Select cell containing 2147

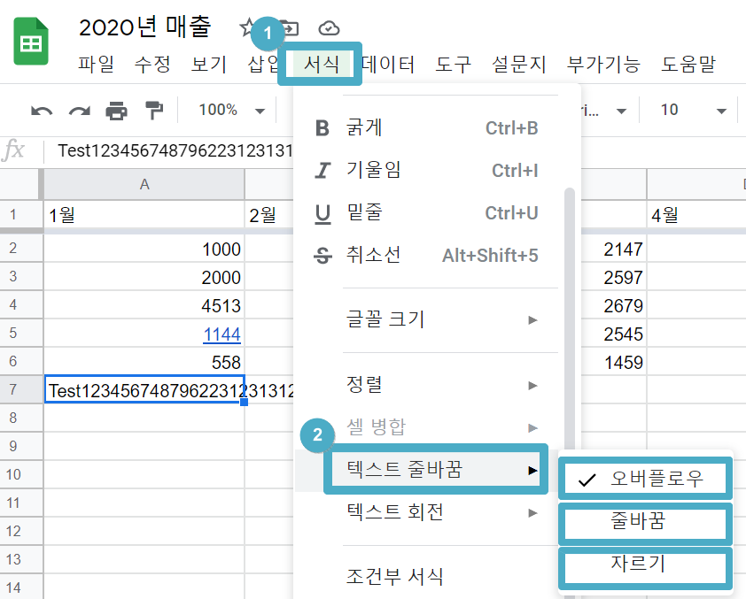(x=613, y=249)
